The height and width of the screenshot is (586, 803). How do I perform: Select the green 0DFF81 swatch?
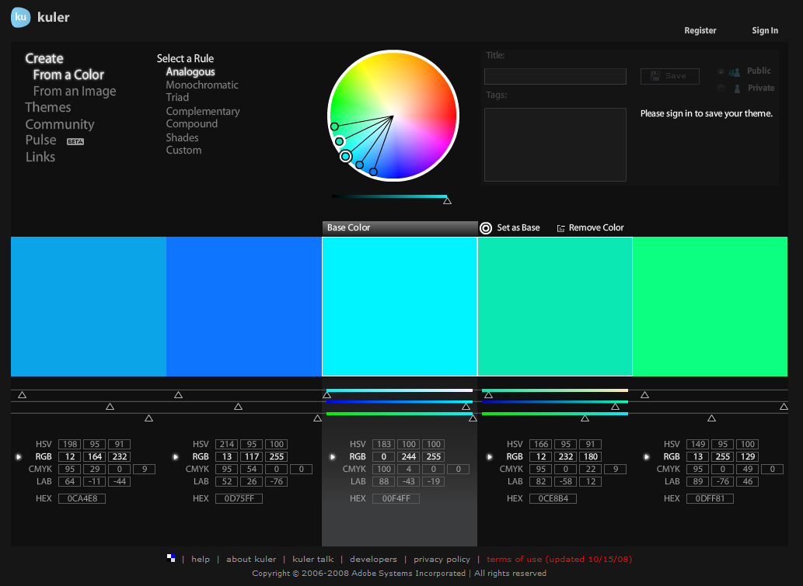click(x=710, y=307)
